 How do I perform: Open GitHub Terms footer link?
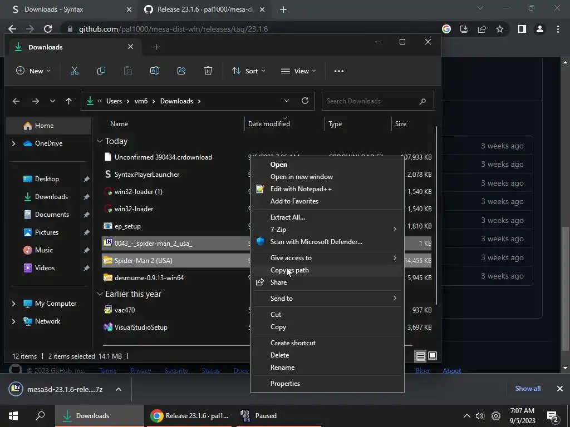[x=108, y=370]
